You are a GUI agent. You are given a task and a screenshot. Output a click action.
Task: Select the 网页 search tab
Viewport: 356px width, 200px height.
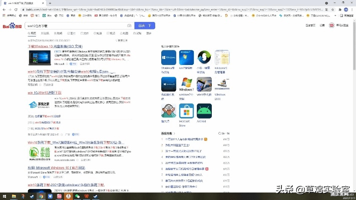tap(32, 33)
